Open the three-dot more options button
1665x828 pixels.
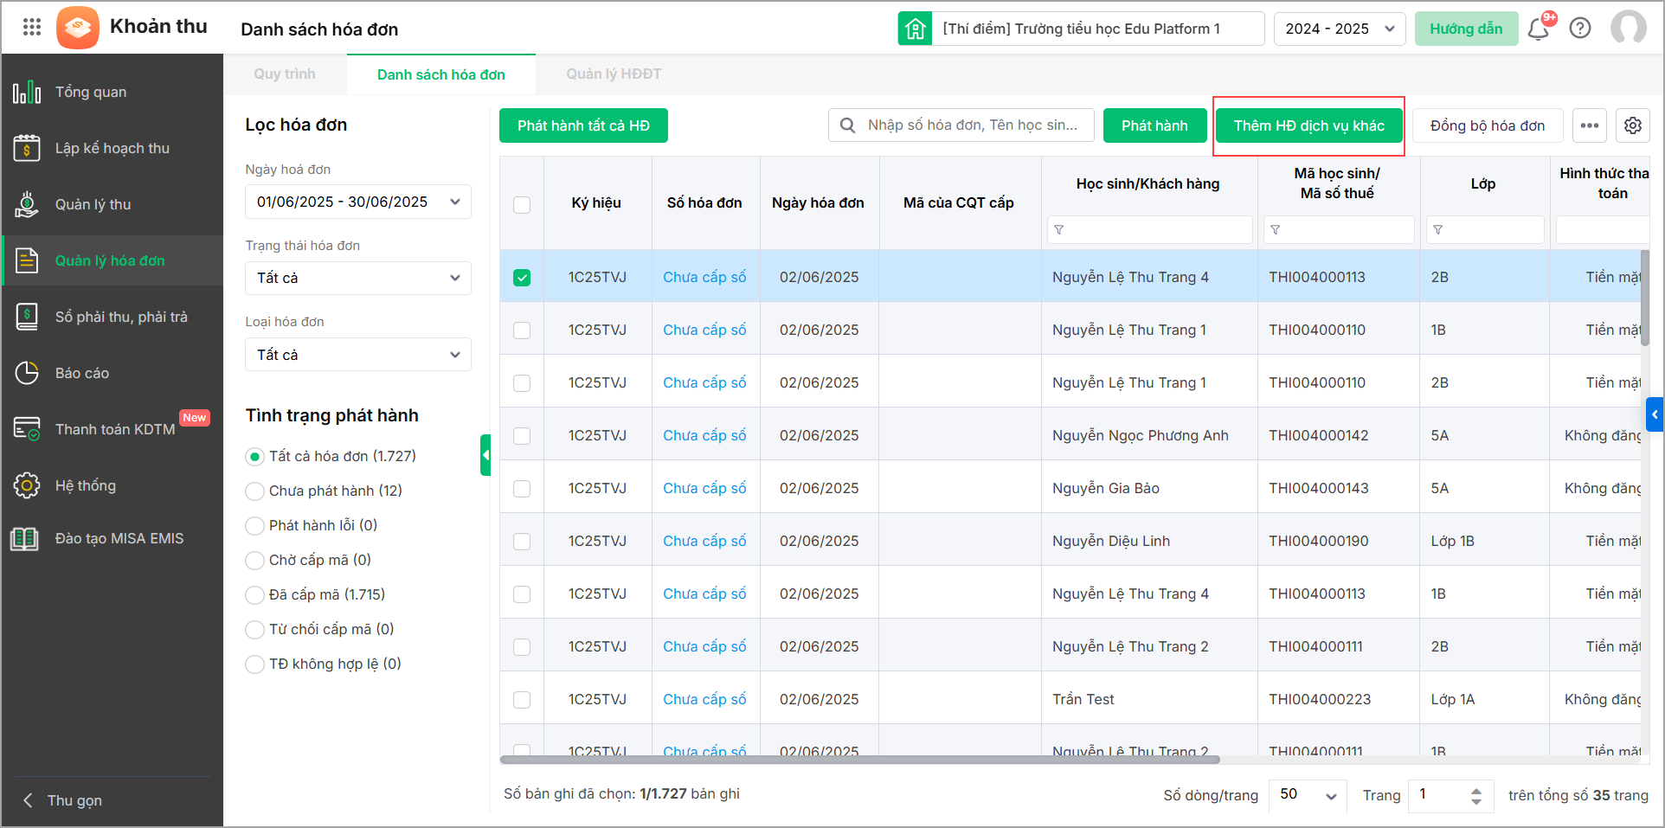point(1590,125)
